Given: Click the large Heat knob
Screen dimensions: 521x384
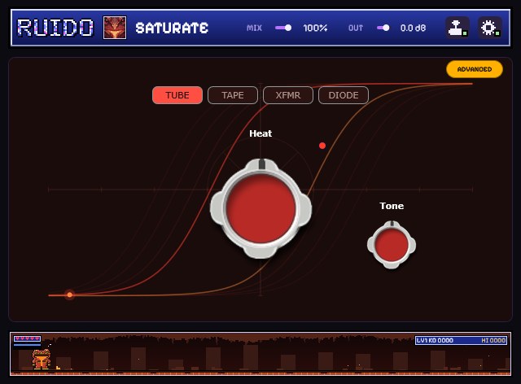Looking at the screenshot, I should (x=260, y=208).
